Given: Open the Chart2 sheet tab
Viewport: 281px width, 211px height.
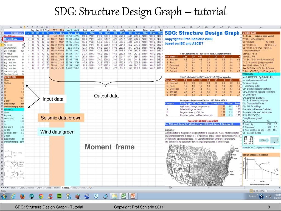Looking at the screenshot, I should pyautogui.click(x=22, y=188).
